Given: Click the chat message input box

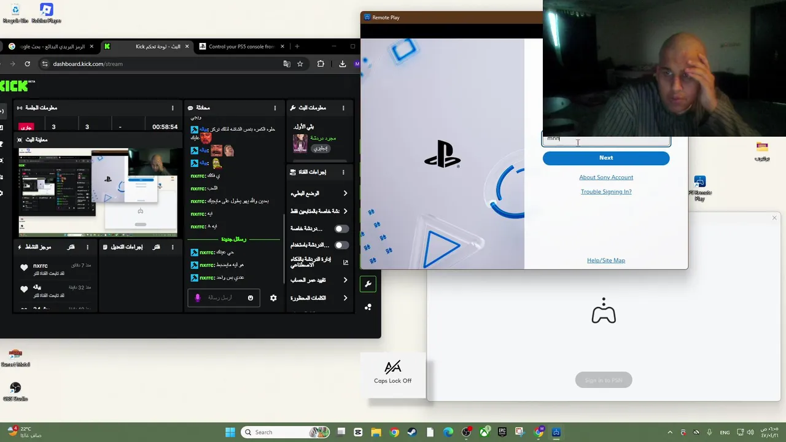Looking at the screenshot, I should (225, 298).
